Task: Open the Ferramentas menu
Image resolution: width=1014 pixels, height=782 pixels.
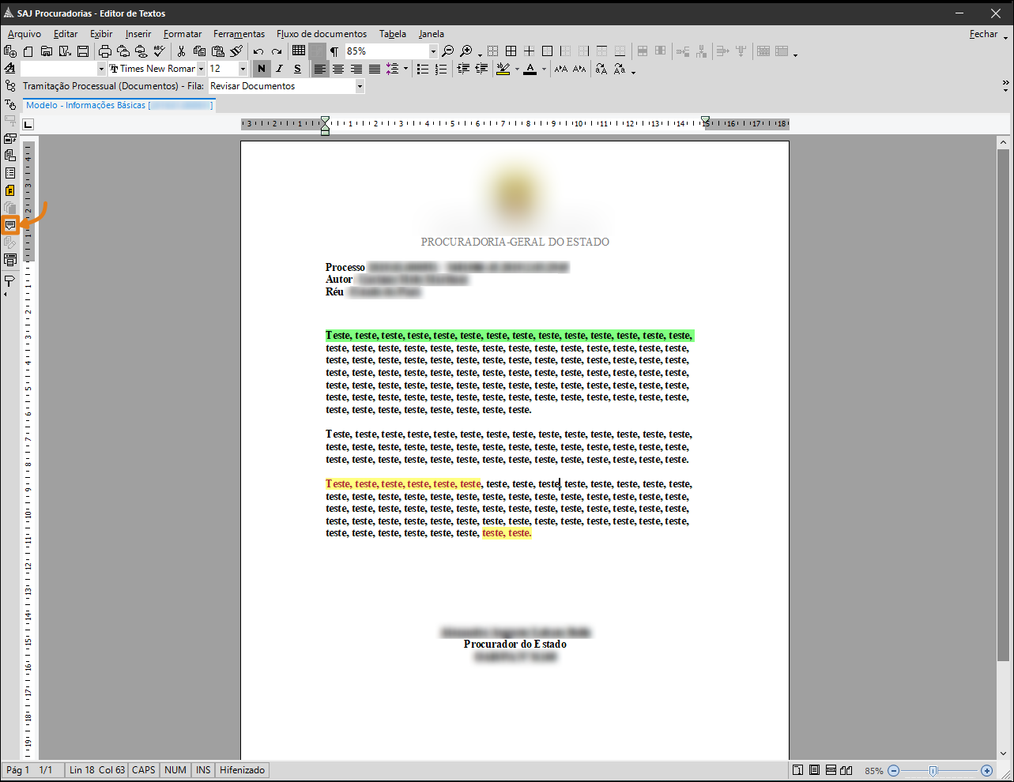Action: [x=239, y=34]
